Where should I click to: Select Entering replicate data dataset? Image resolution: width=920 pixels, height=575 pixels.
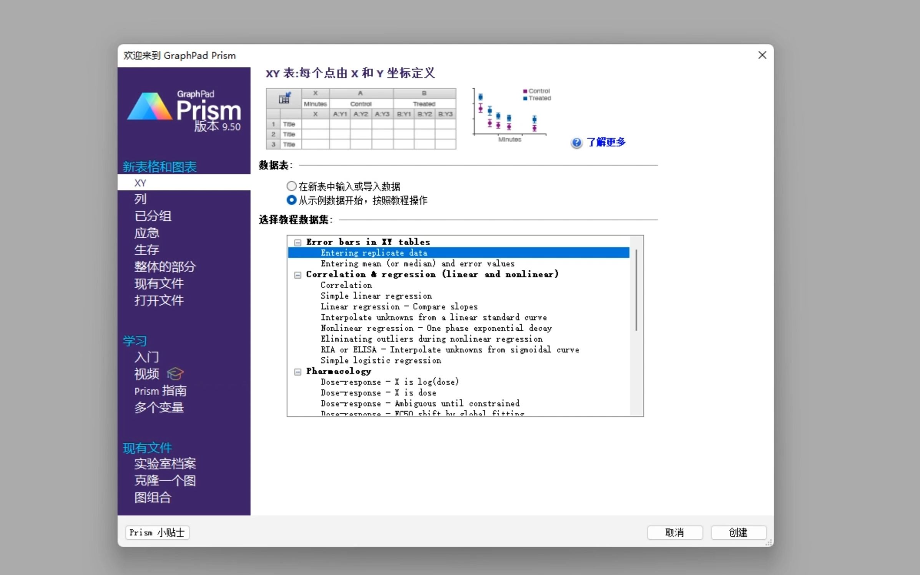pos(458,253)
